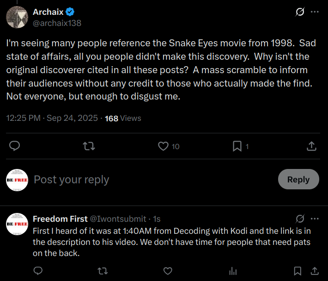View analytics for Freedom First comment

(233, 271)
